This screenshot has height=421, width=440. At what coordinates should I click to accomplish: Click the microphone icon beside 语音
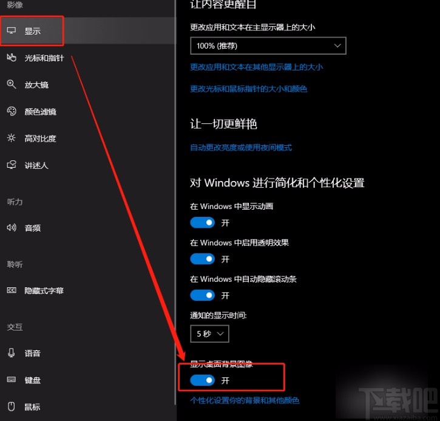pos(11,353)
